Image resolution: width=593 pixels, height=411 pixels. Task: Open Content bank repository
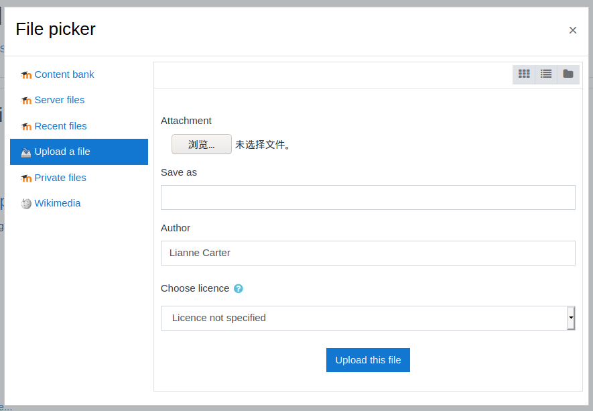pos(64,74)
